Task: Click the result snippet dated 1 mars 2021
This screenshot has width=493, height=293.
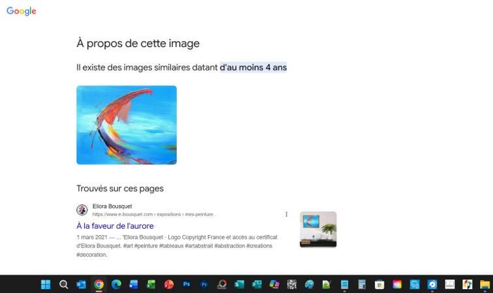Action: [x=177, y=246]
